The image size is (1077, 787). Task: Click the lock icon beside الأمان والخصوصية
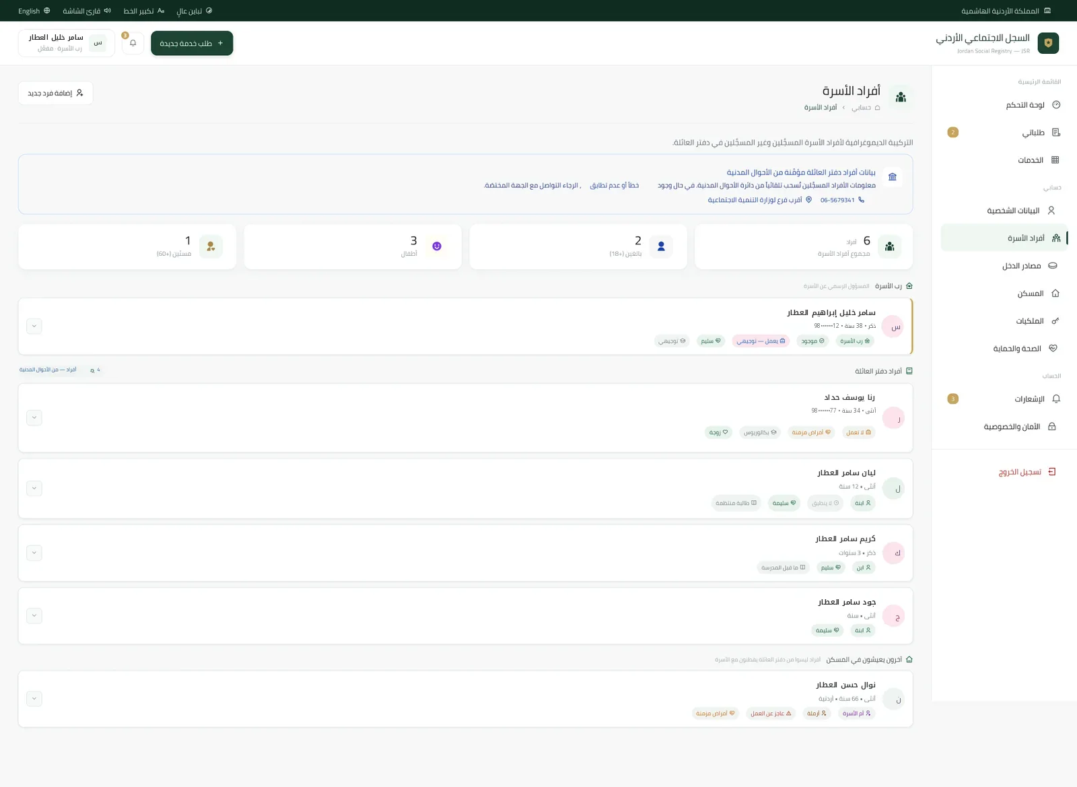1052,427
